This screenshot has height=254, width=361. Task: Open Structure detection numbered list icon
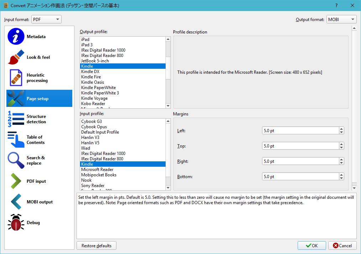pyautogui.click(x=16, y=119)
